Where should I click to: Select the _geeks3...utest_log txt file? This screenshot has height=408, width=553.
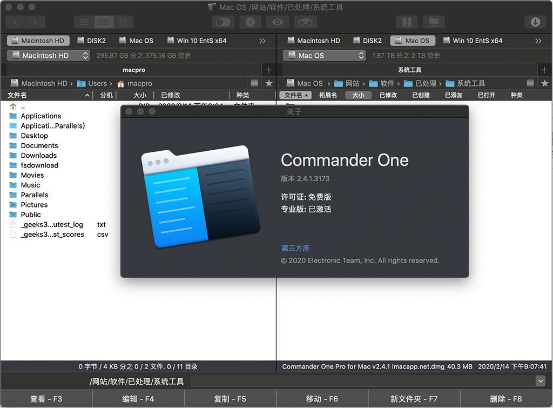(58, 225)
